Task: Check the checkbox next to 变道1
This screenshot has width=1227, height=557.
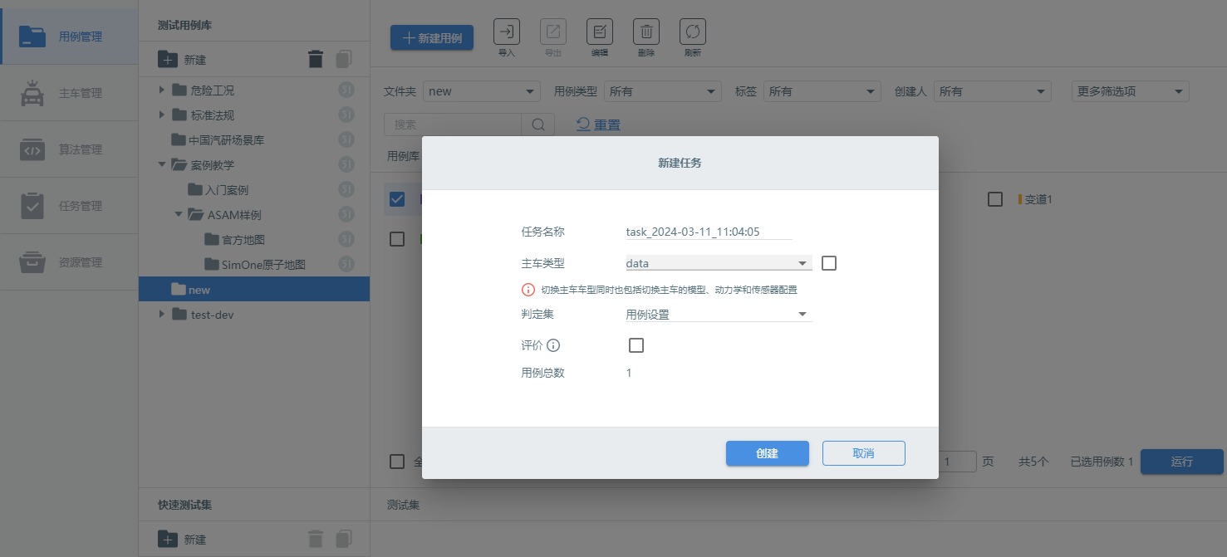Action: click(995, 199)
